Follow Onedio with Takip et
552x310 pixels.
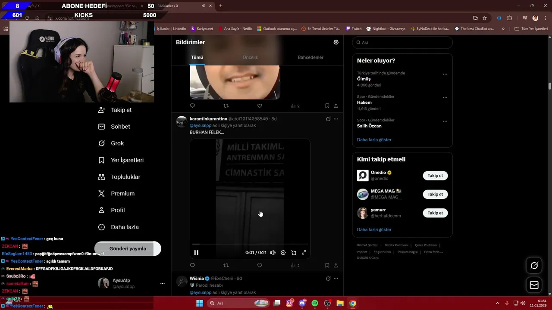435,176
